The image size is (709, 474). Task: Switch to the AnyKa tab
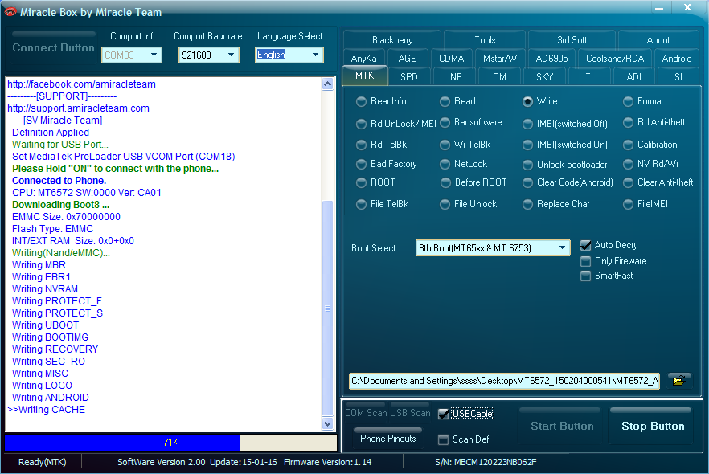tap(363, 59)
